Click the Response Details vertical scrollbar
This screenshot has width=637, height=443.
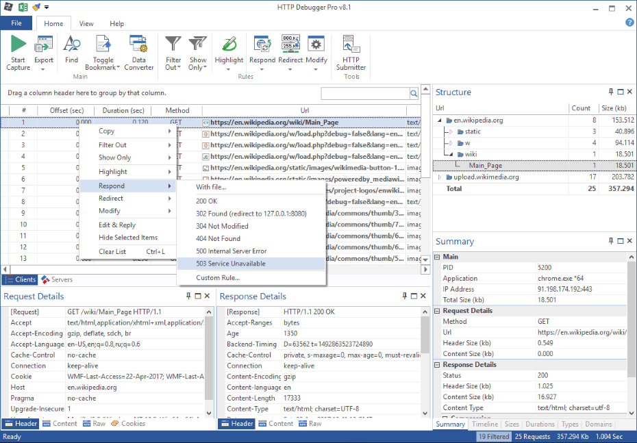[x=425, y=362]
